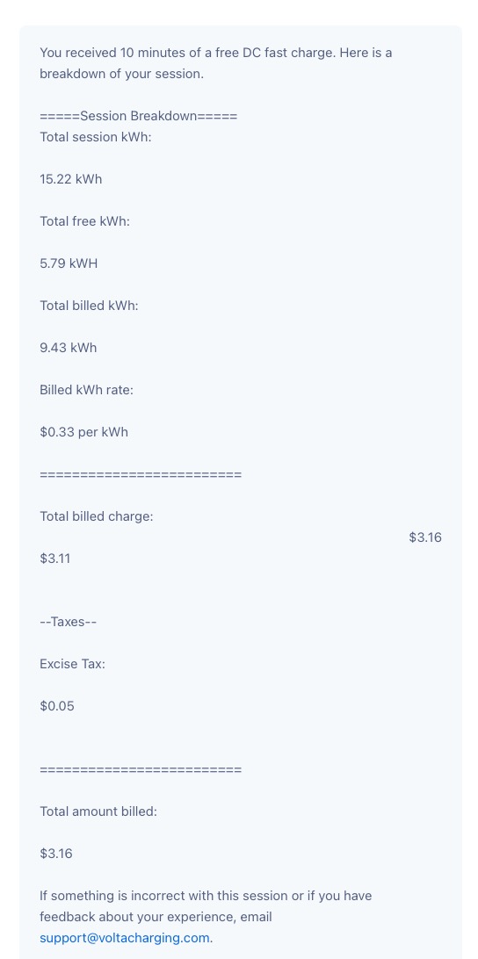This screenshot has height=959, width=478.
Task: Select the $3.11 billed charge value
Action: 55,559
